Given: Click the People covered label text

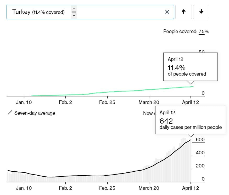Looking at the screenshot, I should tap(180, 31).
